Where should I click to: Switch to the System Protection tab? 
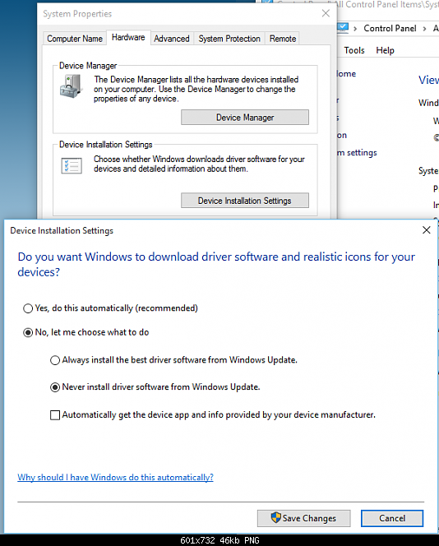[x=229, y=39]
